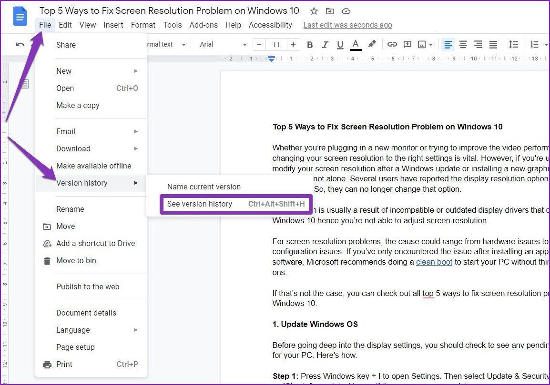Open the Format menu

click(143, 25)
